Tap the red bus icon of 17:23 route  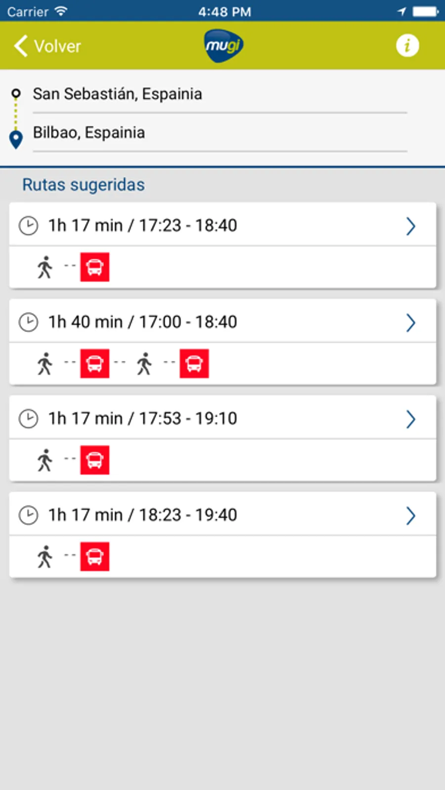[x=95, y=267]
